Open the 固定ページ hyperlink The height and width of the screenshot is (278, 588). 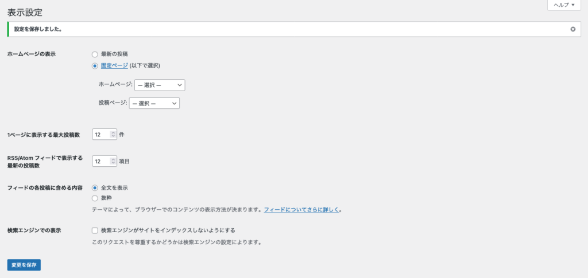click(x=114, y=66)
